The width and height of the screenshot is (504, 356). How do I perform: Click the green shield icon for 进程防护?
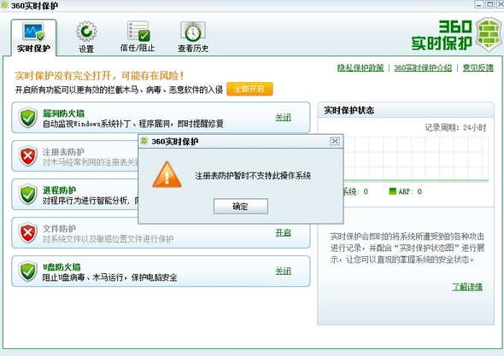[x=28, y=194]
